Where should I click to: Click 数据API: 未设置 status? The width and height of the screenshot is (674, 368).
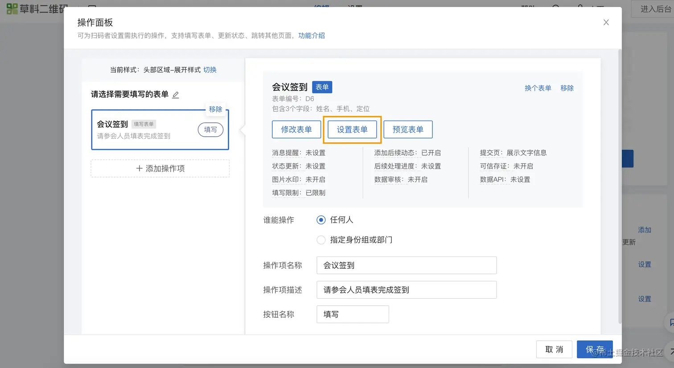(x=505, y=179)
